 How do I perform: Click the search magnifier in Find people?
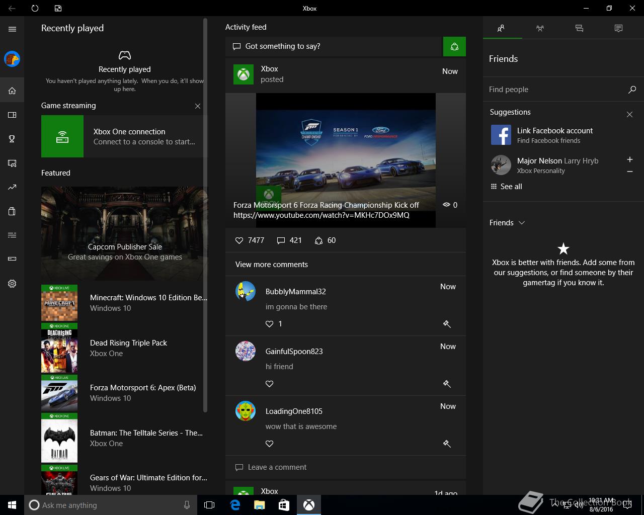[632, 90]
